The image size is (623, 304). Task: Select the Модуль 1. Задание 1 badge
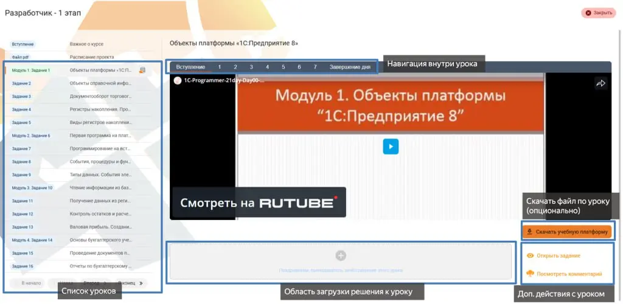[31, 71]
